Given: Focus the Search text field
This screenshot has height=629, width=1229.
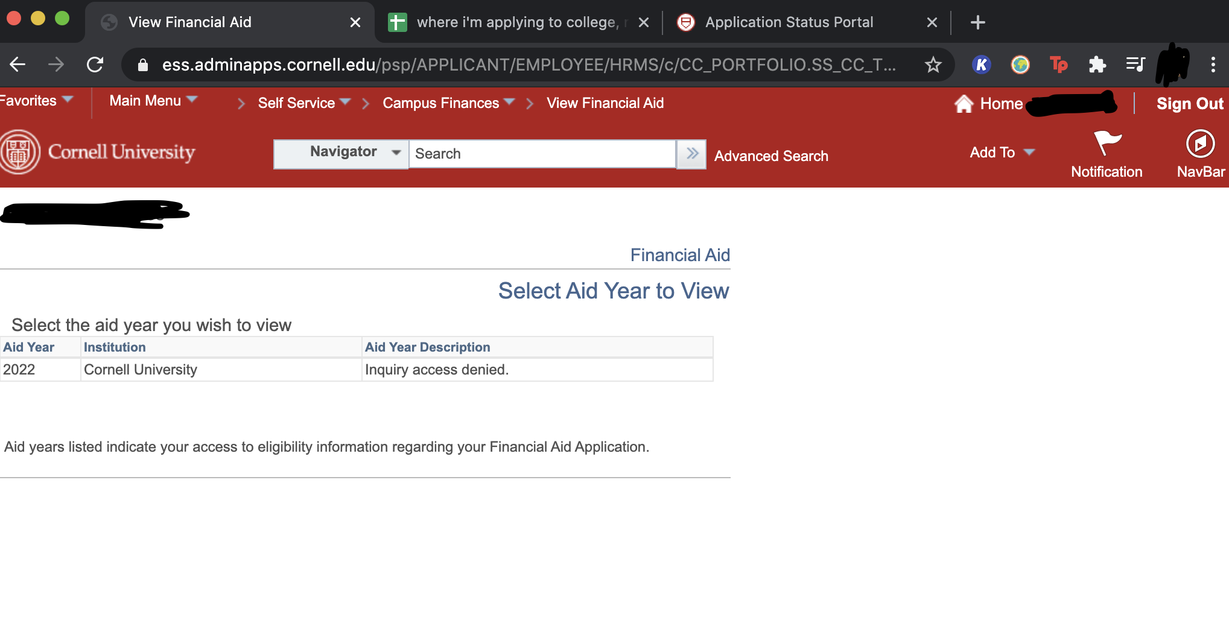Looking at the screenshot, I should point(542,154).
